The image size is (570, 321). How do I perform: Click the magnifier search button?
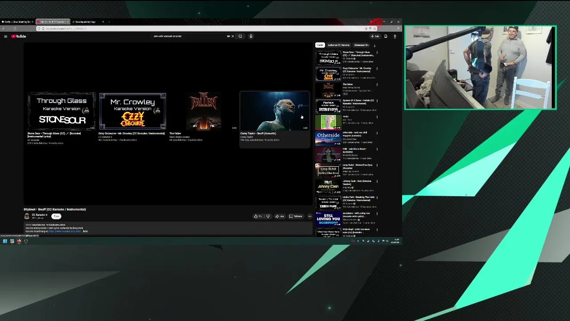pos(240,36)
